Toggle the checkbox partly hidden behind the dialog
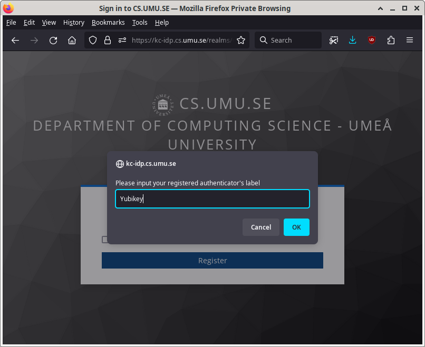 pos(104,240)
